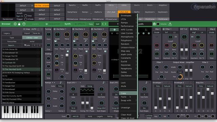The width and height of the screenshot is (217, 122).
Task: Click the Analog Level knob
Action: coord(48,58)
